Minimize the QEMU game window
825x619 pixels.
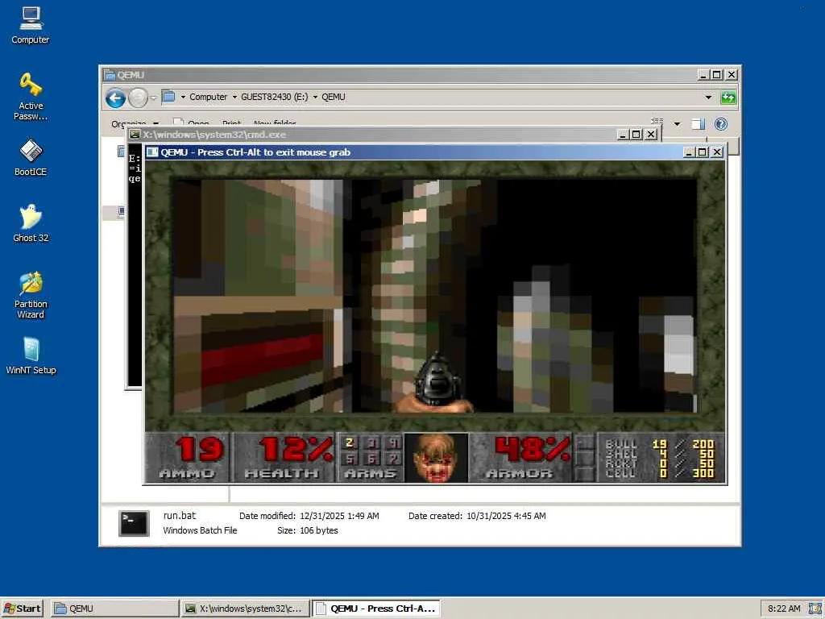[689, 152]
